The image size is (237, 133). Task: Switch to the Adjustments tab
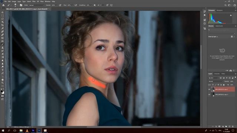click(219, 26)
